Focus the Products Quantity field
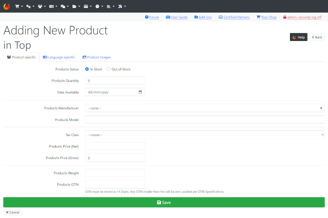Image resolution: width=328 pixels, height=218 pixels. 115,81
